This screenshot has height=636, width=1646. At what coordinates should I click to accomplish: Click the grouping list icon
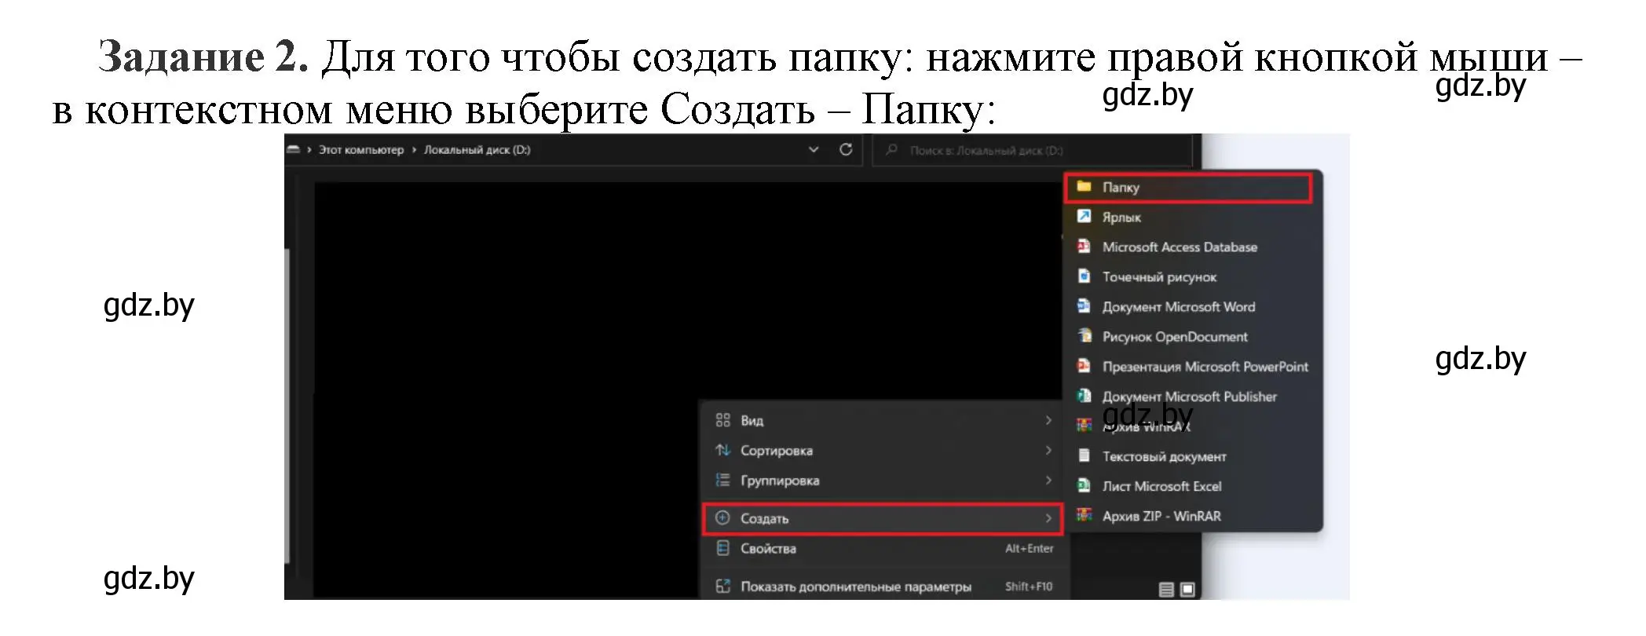pos(723,481)
